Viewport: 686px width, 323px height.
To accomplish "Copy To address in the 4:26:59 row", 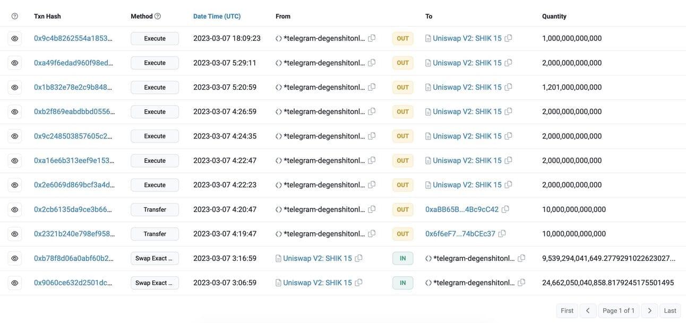I will [x=509, y=111].
